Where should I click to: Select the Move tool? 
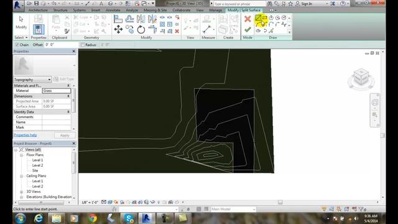coord(118,29)
